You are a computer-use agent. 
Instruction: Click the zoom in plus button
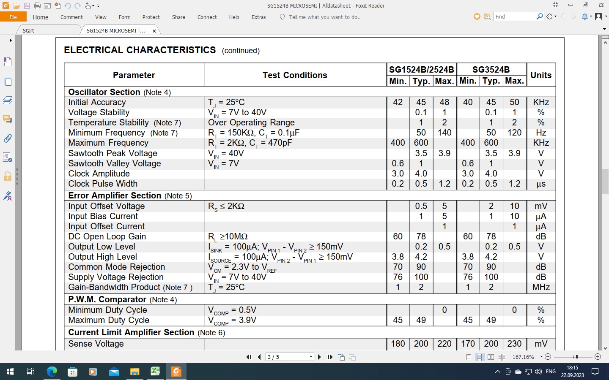click(x=598, y=357)
